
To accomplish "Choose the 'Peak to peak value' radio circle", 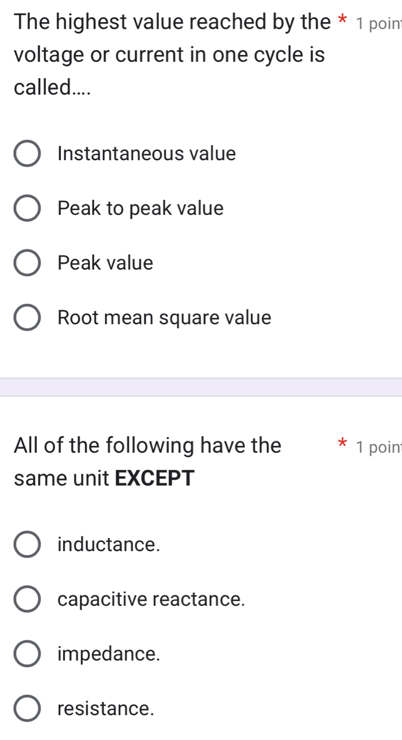I will coord(27,209).
